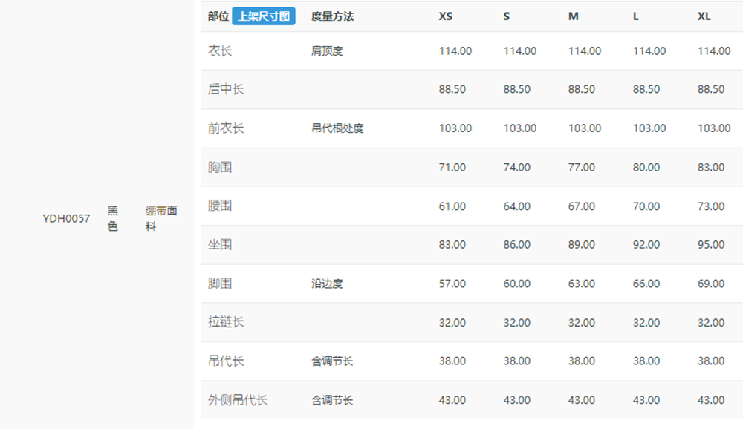Click the 脚围 S value 60.00
This screenshot has height=429, width=743.
point(517,284)
